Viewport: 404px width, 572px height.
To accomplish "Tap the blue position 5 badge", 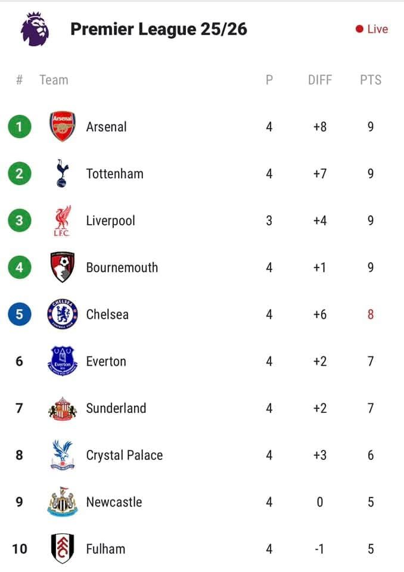I will click(x=20, y=314).
